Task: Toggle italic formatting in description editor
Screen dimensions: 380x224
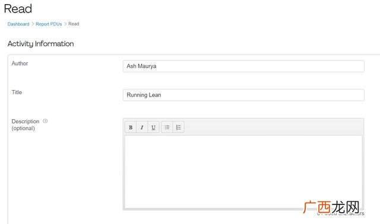Action: [142, 127]
